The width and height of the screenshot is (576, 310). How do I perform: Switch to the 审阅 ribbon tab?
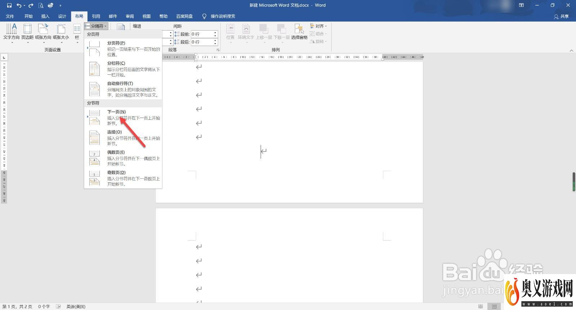(130, 16)
